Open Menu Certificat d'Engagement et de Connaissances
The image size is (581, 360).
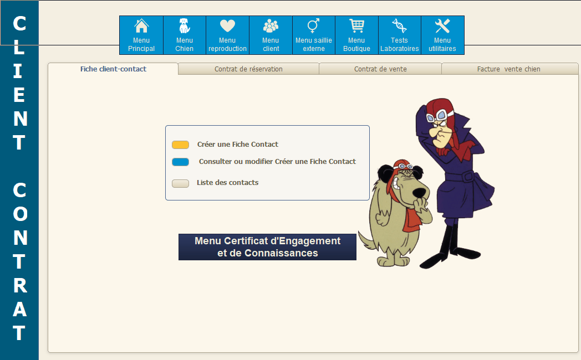tap(267, 247)
